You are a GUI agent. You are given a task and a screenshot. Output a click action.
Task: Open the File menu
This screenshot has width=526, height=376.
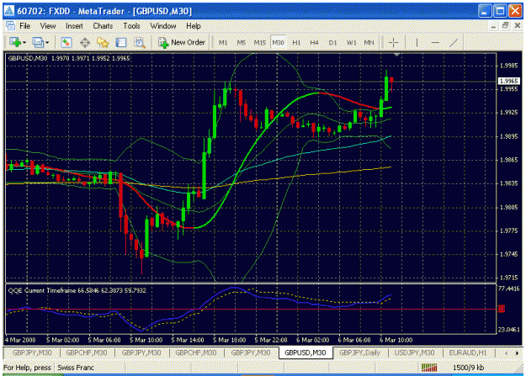(x=24, y=26)
